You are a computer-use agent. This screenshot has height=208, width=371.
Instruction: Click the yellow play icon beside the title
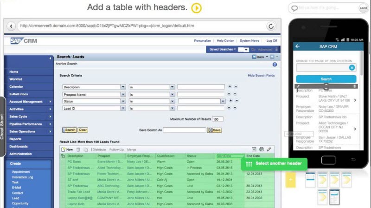click(196, 8)
